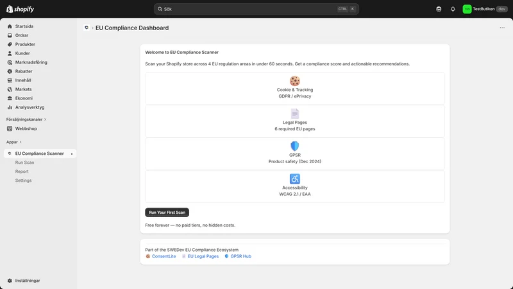Image resolution: width=513 pixels, height=289 pixels.
Task: Click the Rabatter discount icon
Action: pos(10,71)
